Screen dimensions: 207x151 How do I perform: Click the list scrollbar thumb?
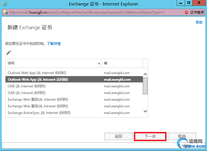(145, 86)
